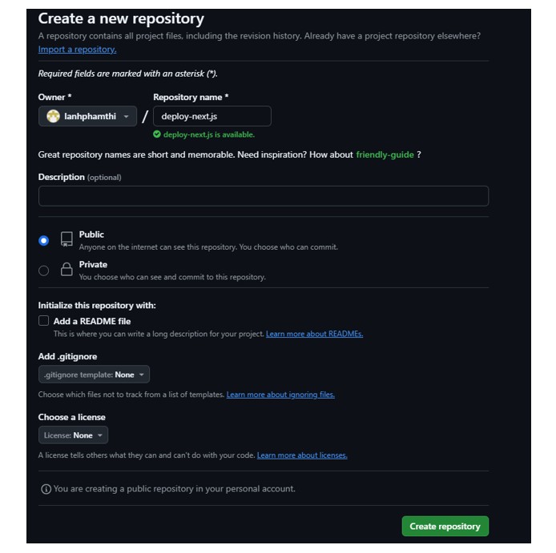Open the Learn more about licenses link
This screenshot has height=553, width=556.
pyautogui.click(x=302, y=455)
